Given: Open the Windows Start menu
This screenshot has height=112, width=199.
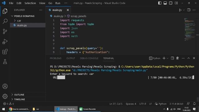Looking at the screenshot, I should 3,109.
